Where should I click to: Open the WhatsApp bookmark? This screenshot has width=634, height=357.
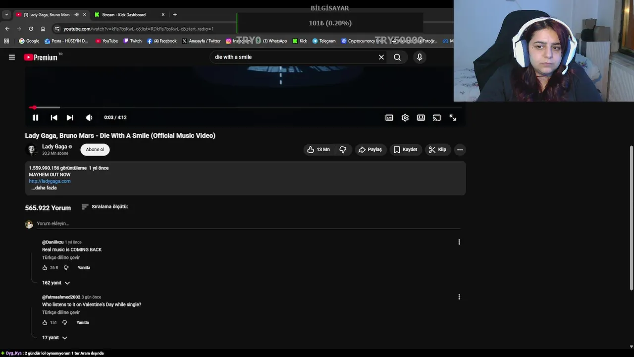click(x=271, y=41)
